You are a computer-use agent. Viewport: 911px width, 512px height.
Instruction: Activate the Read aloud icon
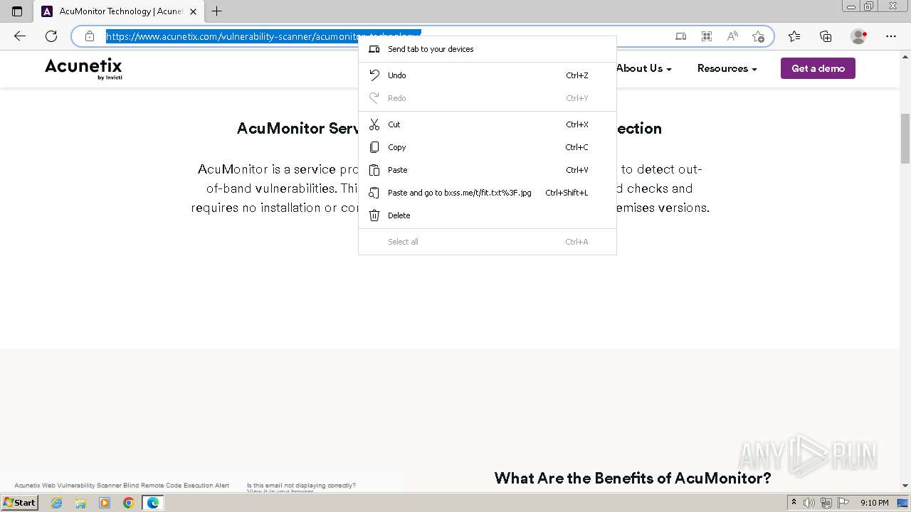click(x=732, y=36)
